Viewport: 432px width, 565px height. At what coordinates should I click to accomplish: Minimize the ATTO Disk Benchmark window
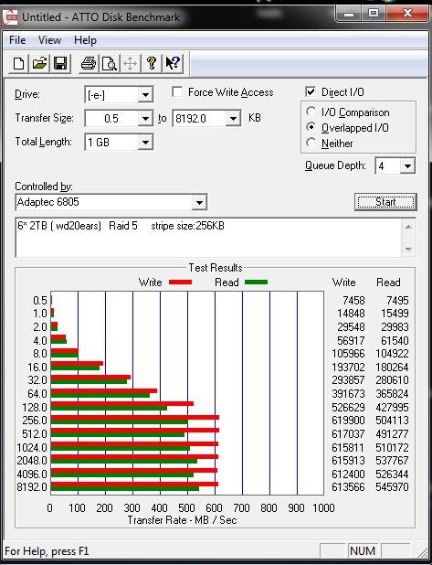pos(348,14)
